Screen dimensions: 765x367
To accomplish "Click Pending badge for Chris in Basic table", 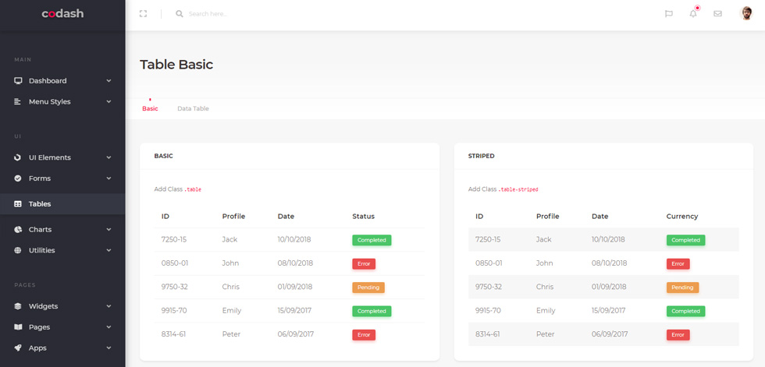I will point(368,288).
